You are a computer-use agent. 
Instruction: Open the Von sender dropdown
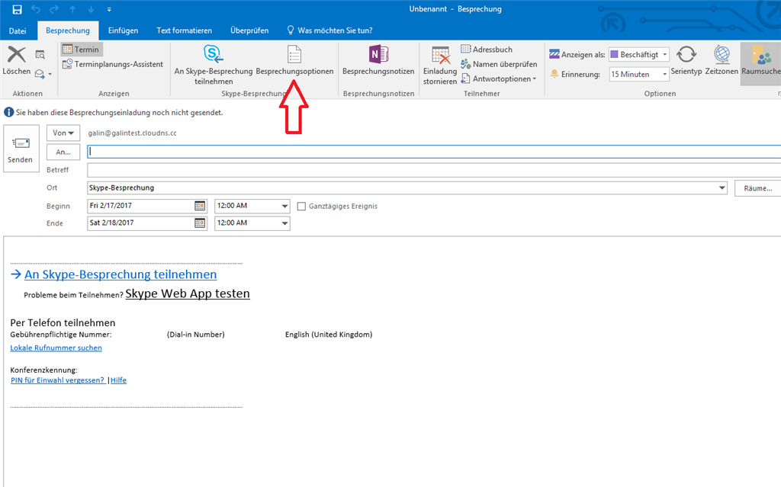(x=63, y=133)
